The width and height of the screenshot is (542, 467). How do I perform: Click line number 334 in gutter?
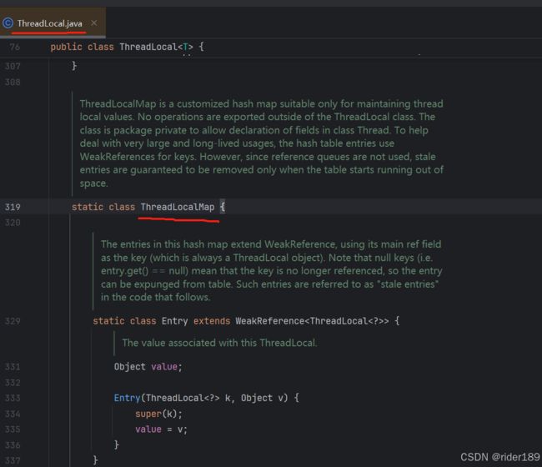(x=13, y=414)
